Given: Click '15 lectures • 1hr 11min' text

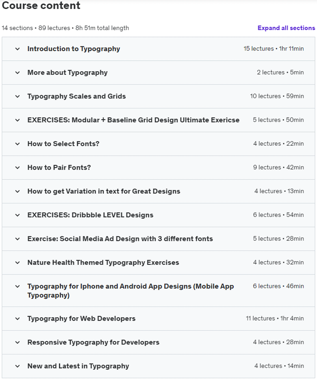Looking at the screenshot, I should pos(274,49).
